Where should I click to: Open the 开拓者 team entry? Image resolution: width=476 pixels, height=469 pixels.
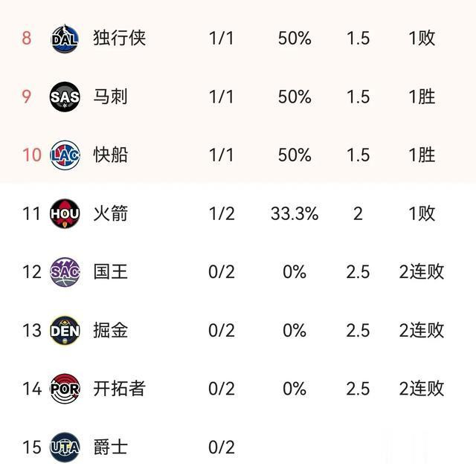[119, 389]
